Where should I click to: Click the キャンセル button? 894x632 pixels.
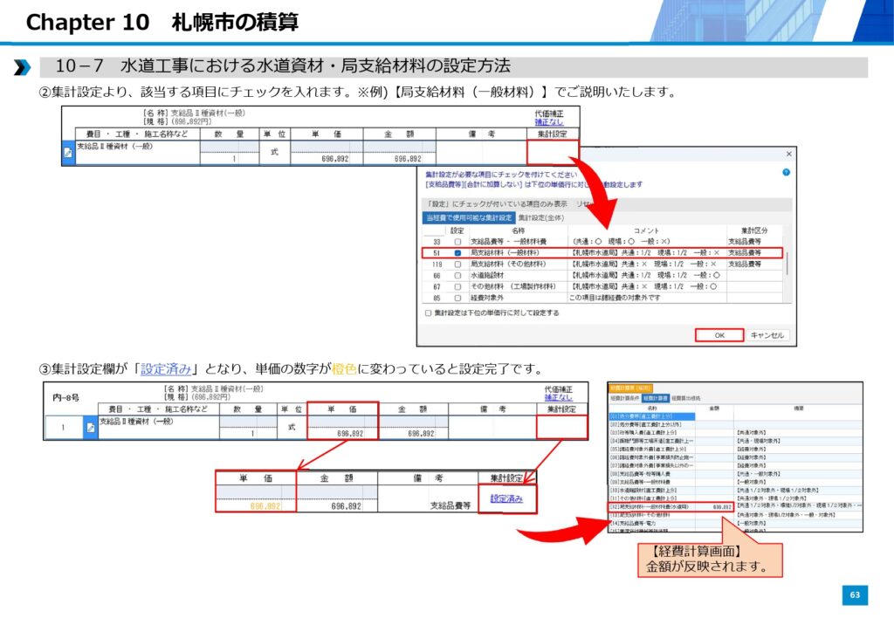point(768,335)
